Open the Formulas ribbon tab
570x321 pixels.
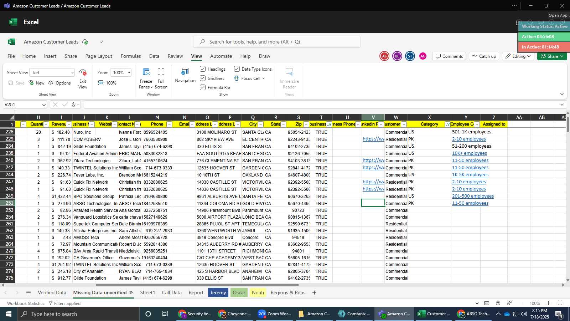(x=131, y=56)
